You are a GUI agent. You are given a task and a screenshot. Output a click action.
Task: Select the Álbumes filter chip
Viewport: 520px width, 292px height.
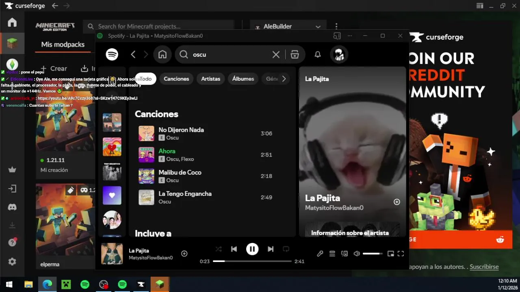(243, 79)
